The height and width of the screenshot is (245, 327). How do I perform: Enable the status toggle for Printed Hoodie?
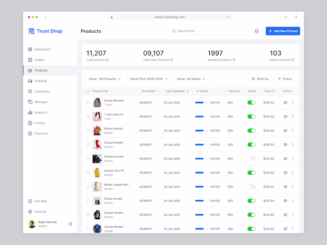pyautogui.click(x=251, y=158)
